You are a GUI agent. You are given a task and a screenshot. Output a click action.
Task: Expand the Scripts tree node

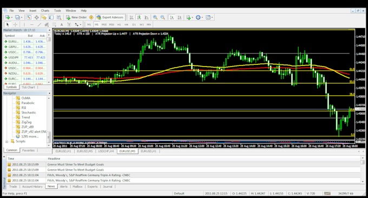6,141
